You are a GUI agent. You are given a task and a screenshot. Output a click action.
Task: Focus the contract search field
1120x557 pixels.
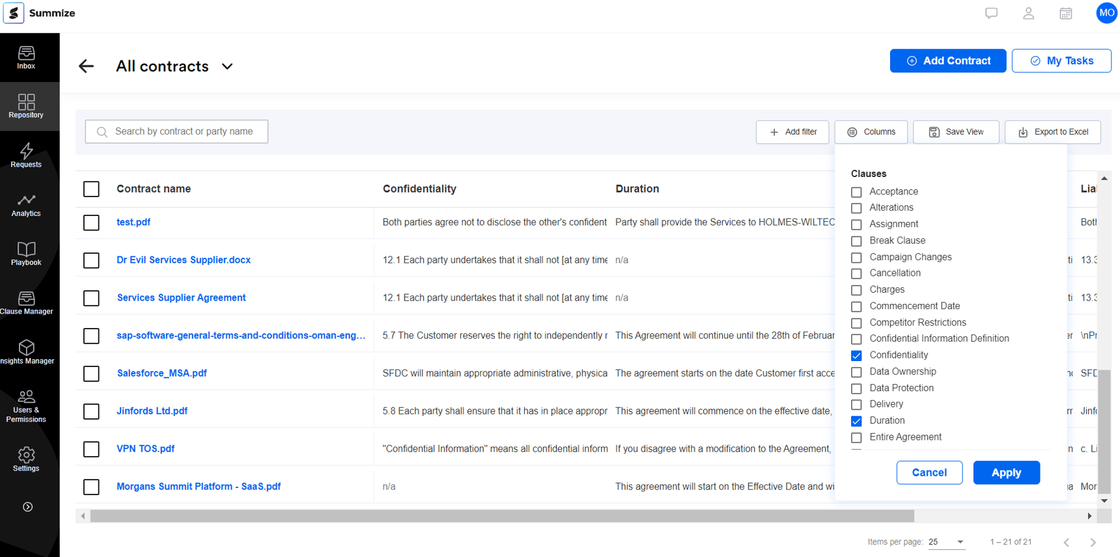176,131
